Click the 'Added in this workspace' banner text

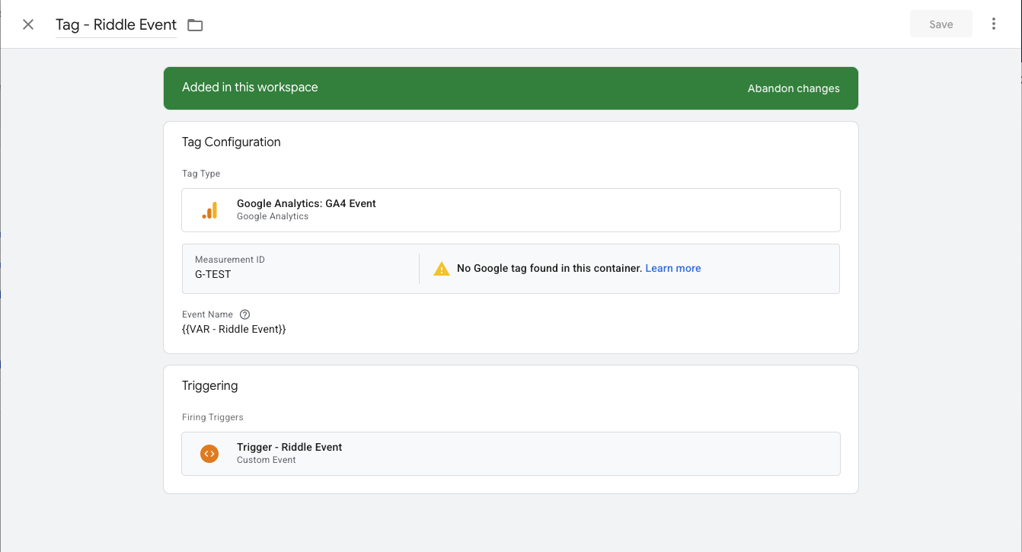coord(250,88)
